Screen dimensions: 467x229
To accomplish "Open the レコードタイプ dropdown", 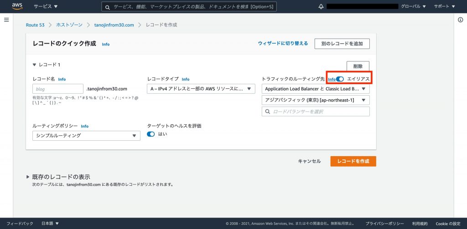I will pyautogui.click(x=201, y=89).
